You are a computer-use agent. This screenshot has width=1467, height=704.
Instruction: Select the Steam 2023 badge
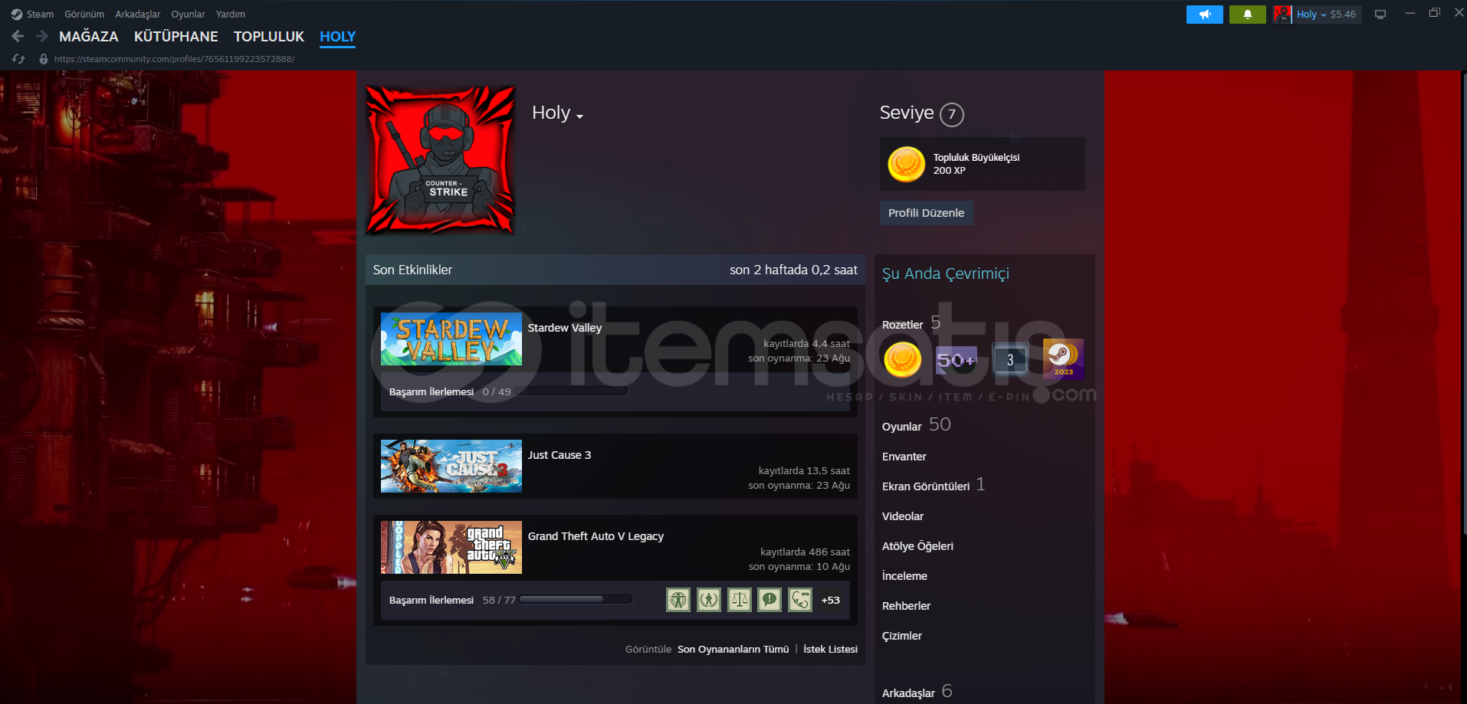click(1064, 359)
